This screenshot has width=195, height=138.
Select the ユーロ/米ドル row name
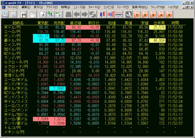click(x=16, y=80)
